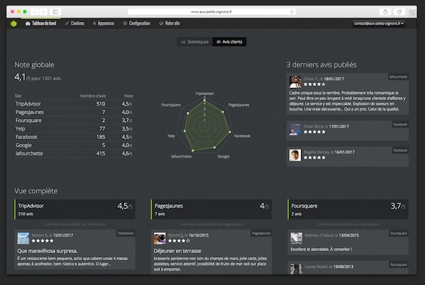The image size is (425, 285).
Task: Click the Facebook point on radar chart
Action: [x=229, y=133]
